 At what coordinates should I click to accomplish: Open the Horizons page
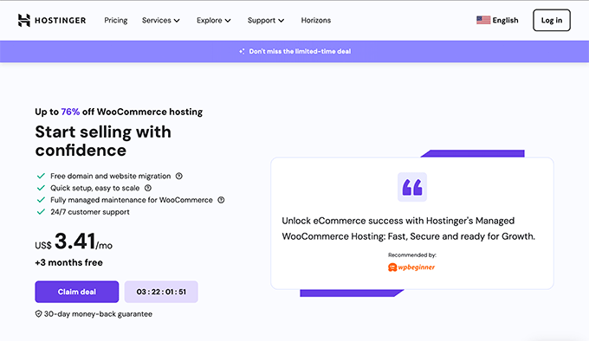pyautogui.click(x=316, y=20)
